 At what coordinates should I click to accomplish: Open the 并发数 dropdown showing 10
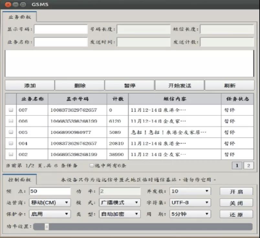190,191
